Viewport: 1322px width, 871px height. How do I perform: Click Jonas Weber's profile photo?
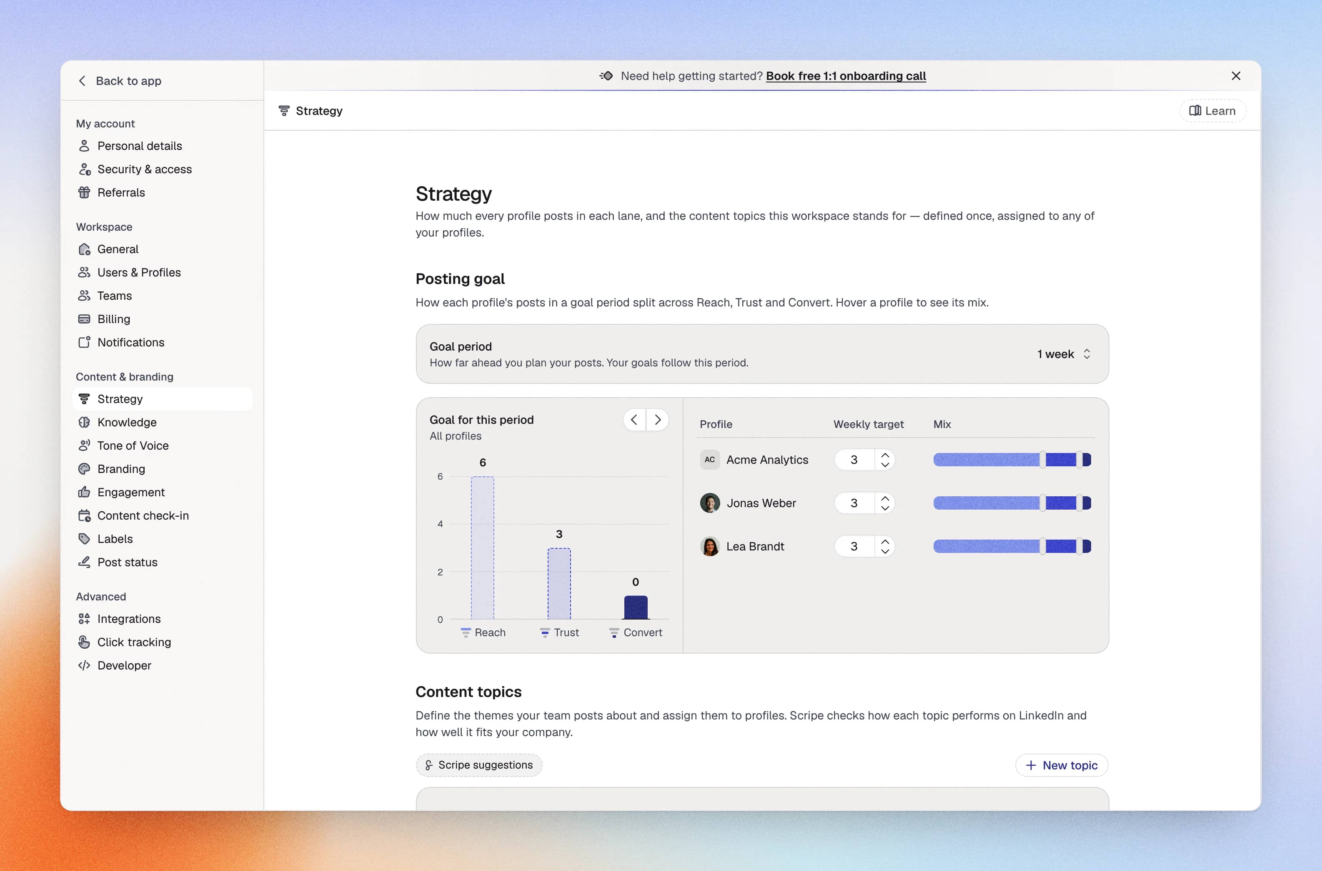709,503
